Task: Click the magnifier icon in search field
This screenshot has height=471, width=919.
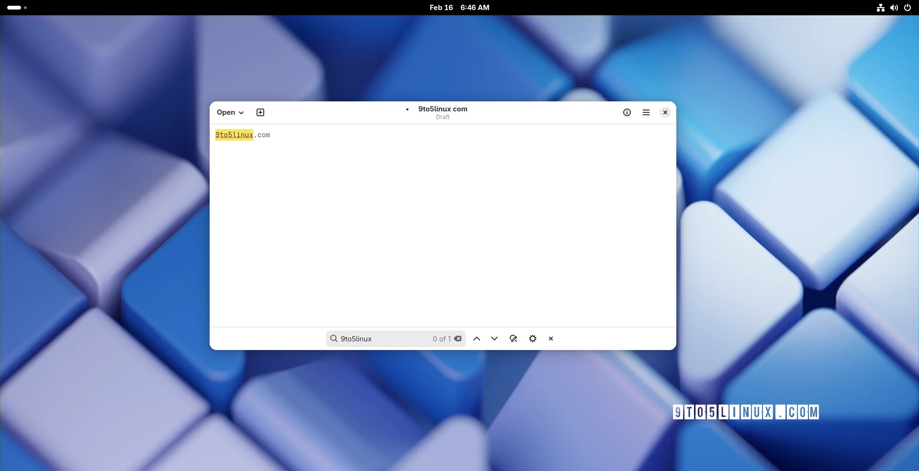Action: pos(334,339)
